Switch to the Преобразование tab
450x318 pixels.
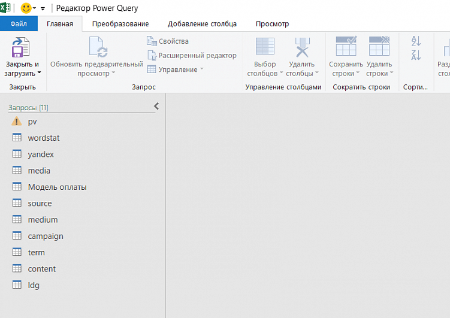(120, 23)
